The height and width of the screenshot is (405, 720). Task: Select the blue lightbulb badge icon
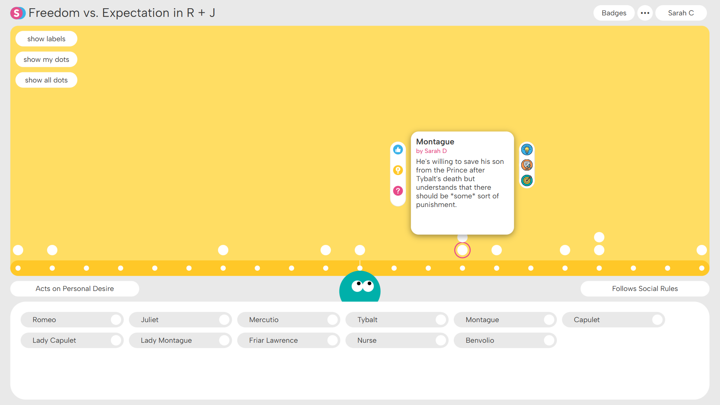(527, 149)
